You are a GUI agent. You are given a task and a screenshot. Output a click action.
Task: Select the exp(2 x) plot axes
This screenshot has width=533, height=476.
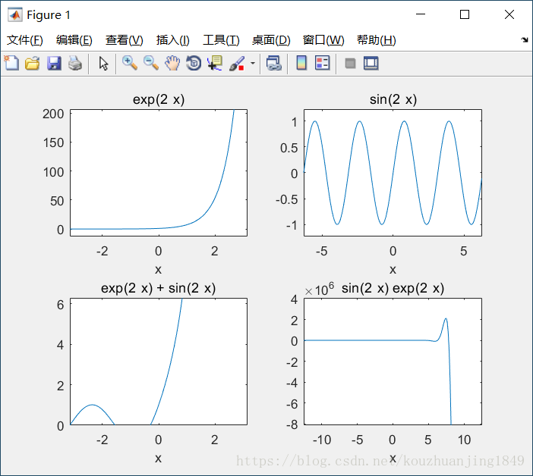(159, 172)
